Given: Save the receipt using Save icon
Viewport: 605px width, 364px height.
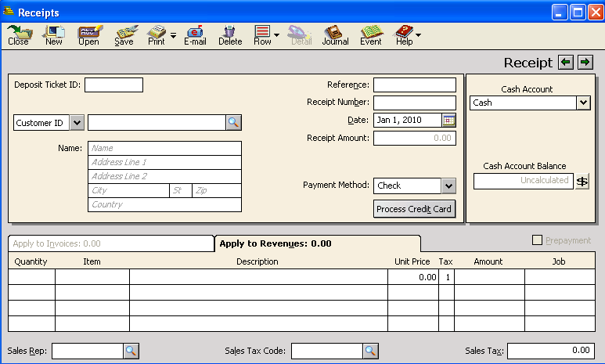Looking at the screenshot, I should pos(124,35).
